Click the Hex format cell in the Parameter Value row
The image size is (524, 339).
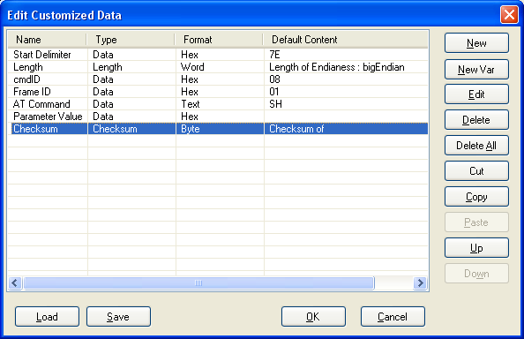[220, 117]
